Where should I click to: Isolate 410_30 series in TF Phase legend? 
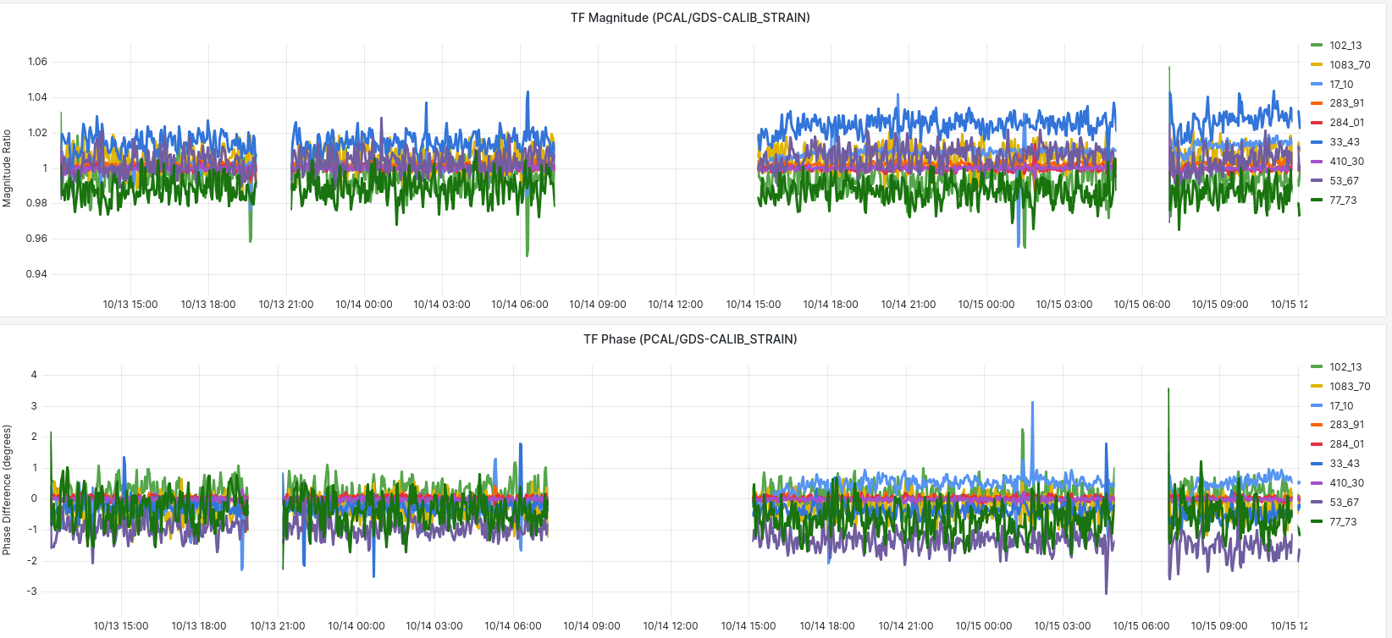click(1346, 483)
